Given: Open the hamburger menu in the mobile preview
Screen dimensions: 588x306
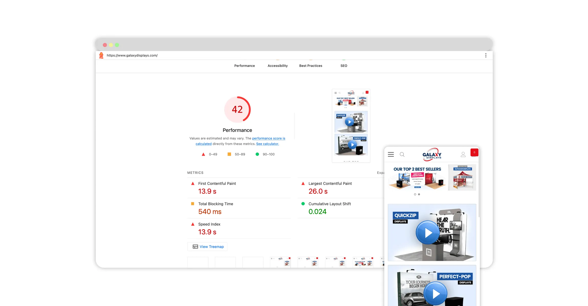Looking at the screenshot, I should click(x=391, y=154).
